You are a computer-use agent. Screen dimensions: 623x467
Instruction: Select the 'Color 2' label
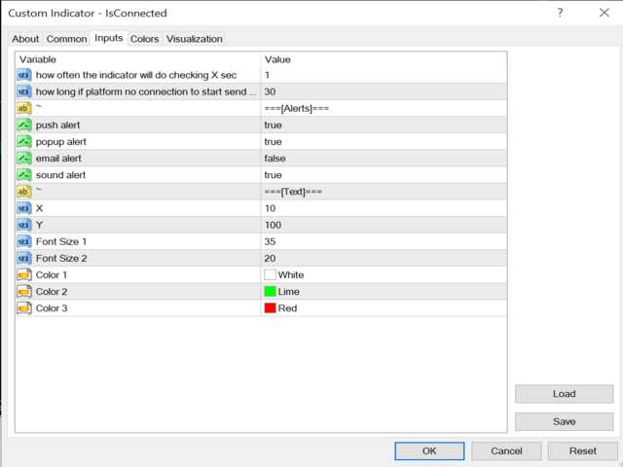52,292
